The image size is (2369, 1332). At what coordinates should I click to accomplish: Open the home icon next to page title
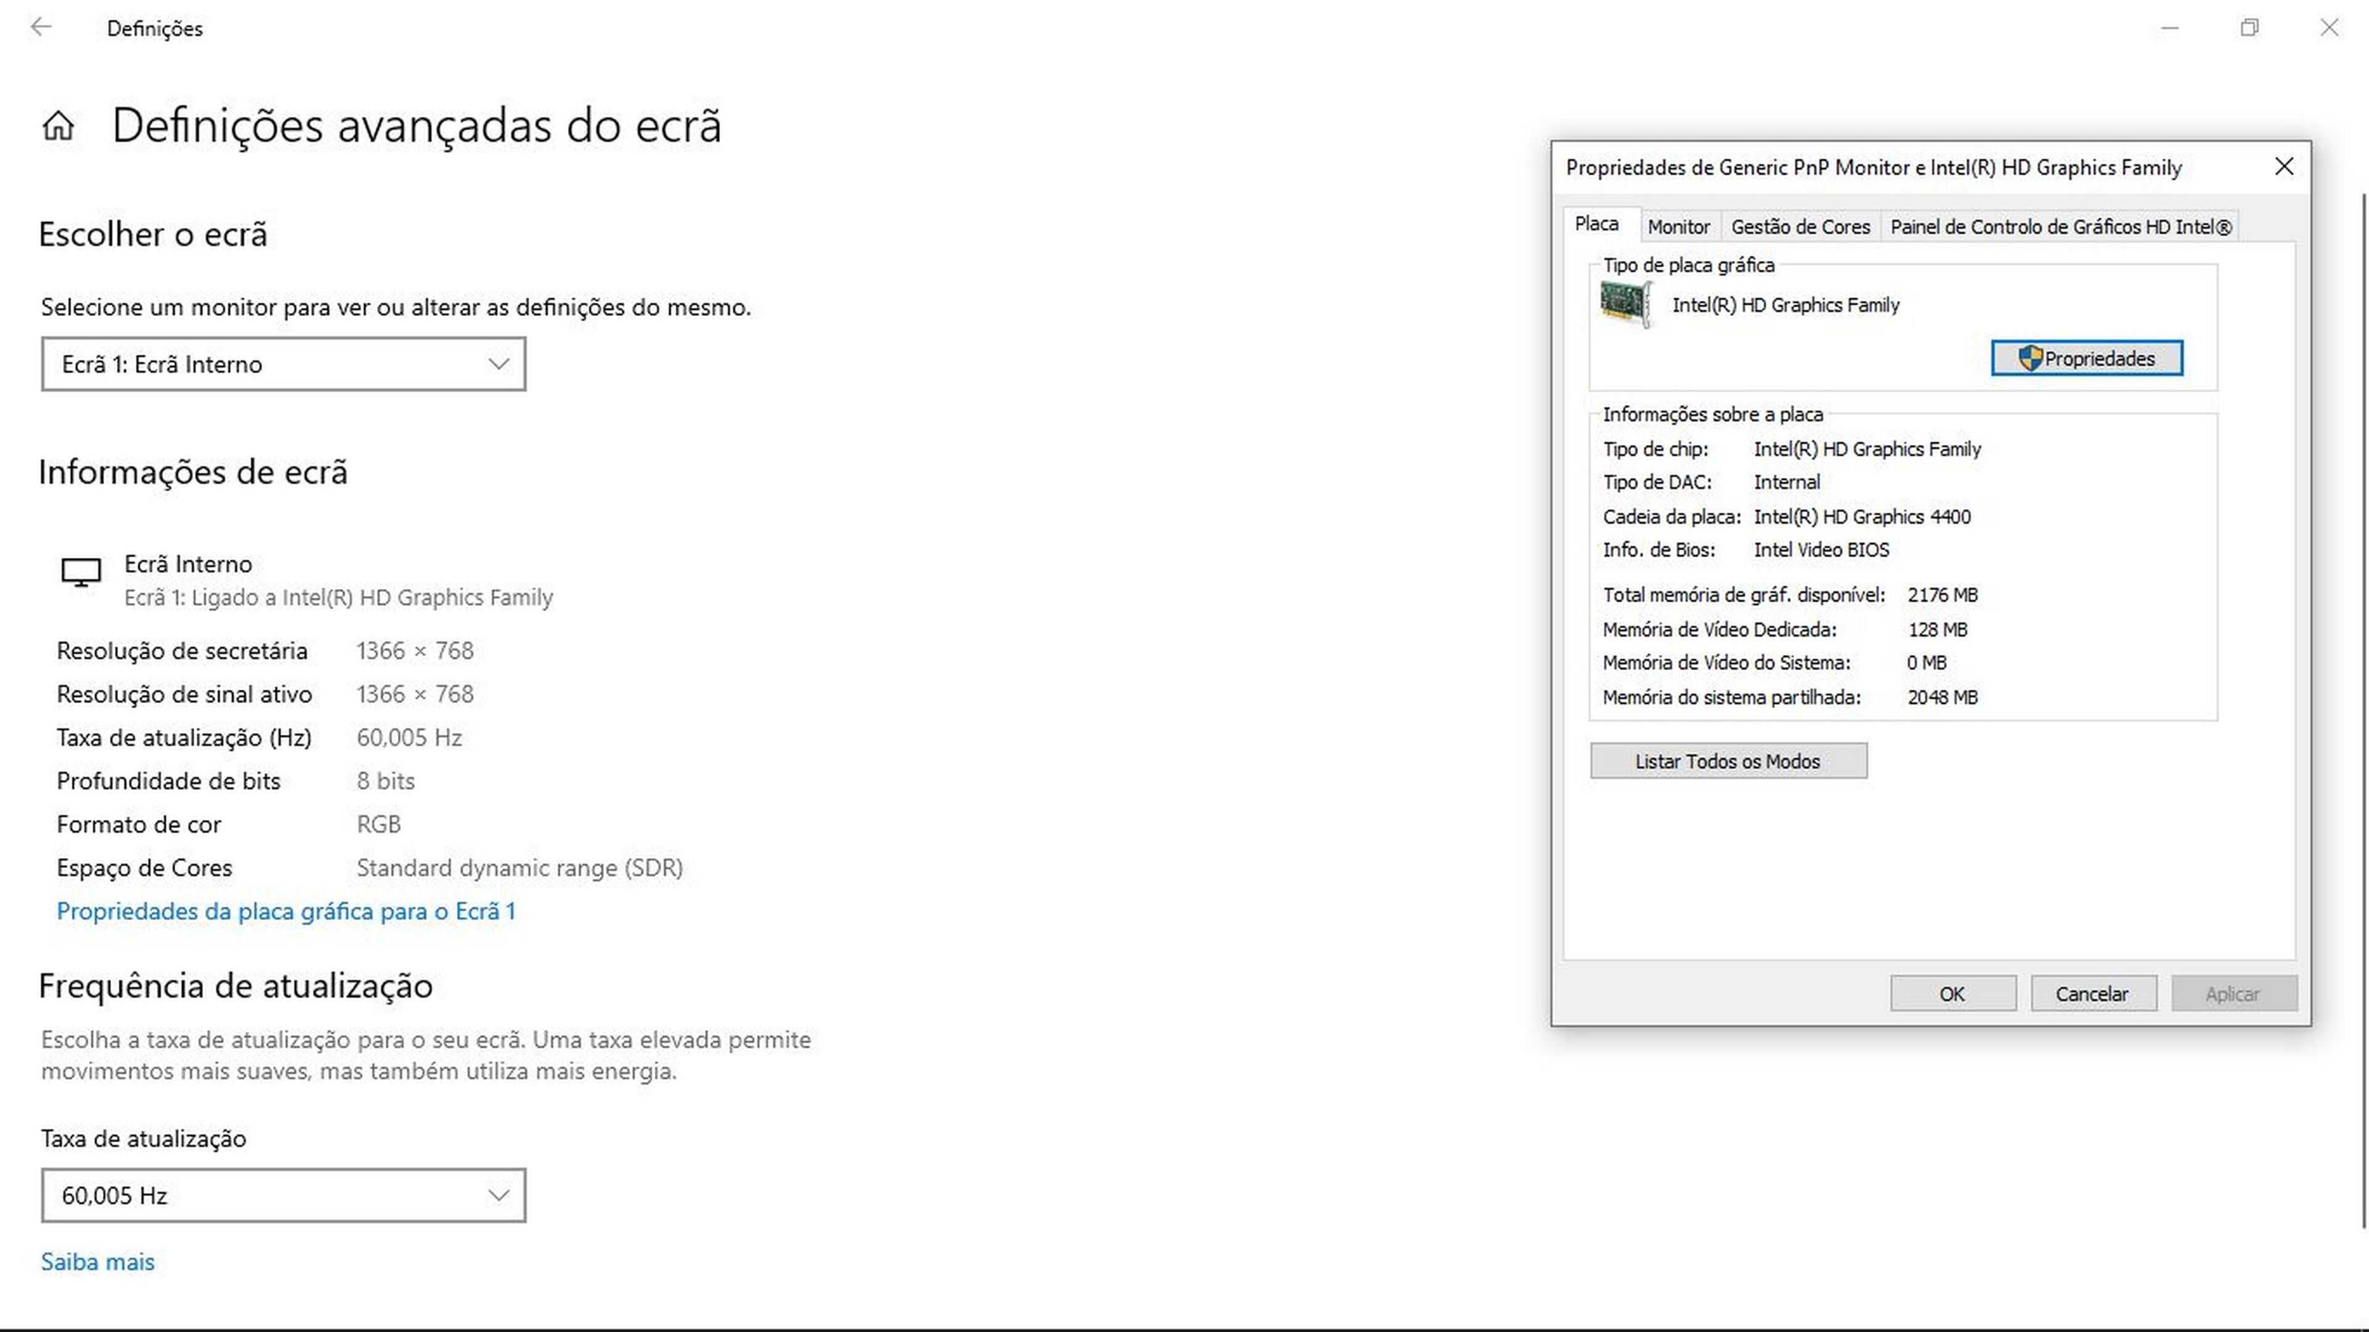click(58, 125)
